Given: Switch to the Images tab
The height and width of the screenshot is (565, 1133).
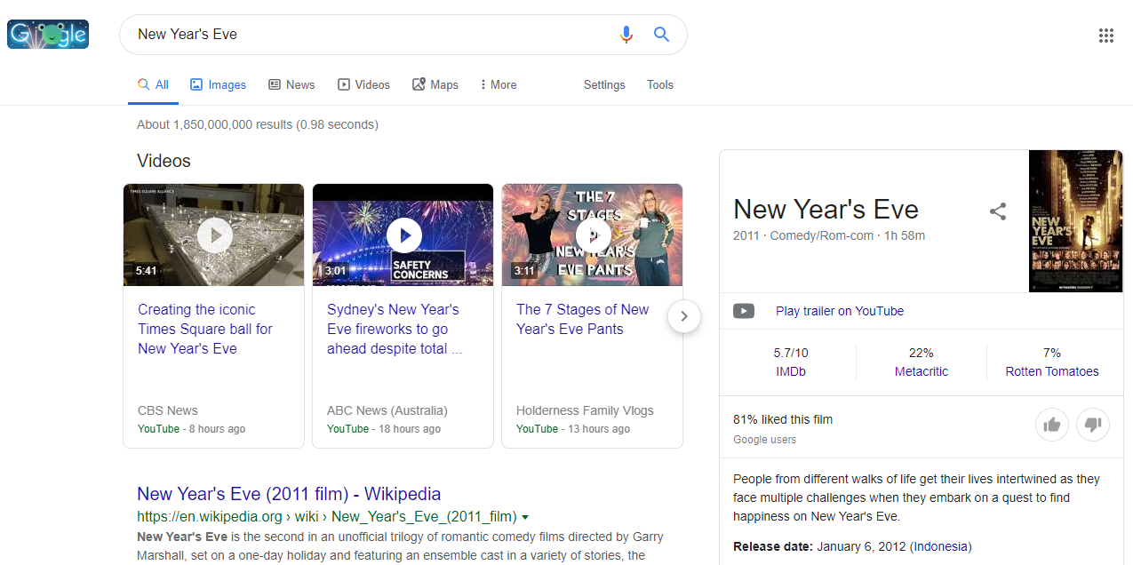Looking at the screenshot, I should pyautogui.click(x=218, y=84).
